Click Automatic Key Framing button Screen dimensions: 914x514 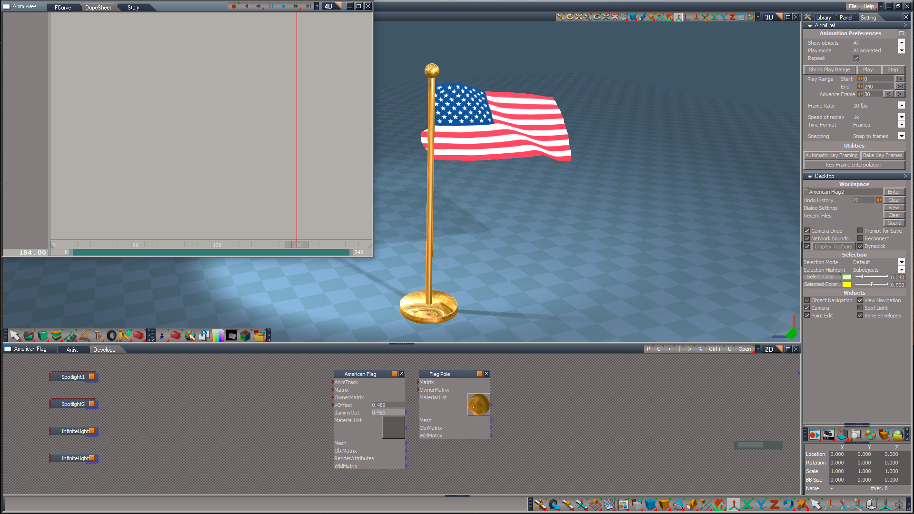click(831, 155)
